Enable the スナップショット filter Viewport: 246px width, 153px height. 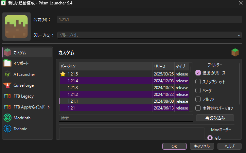pos(198,82)
